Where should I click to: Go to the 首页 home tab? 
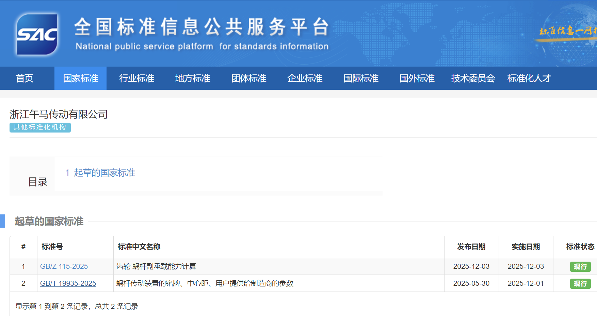[x=25, y=78]
